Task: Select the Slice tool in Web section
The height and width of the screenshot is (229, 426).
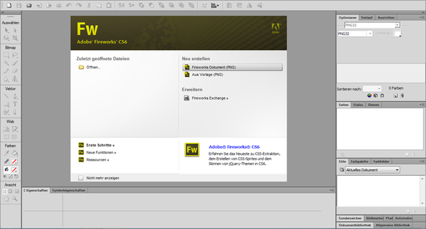Action: click(x=15, y=129)
